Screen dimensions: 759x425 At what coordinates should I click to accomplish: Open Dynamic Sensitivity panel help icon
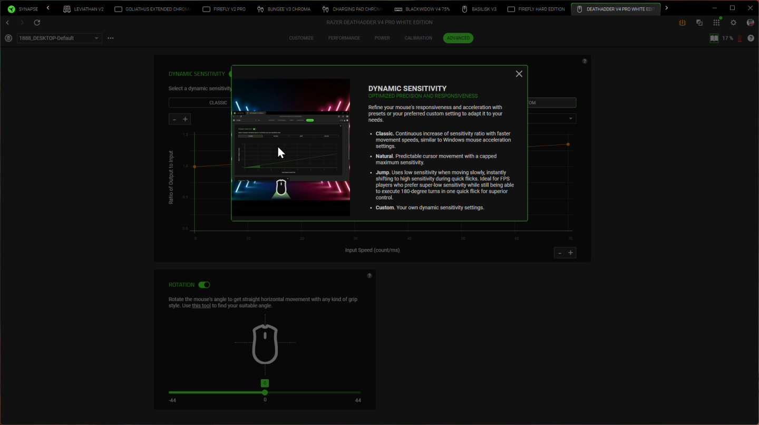585,61
